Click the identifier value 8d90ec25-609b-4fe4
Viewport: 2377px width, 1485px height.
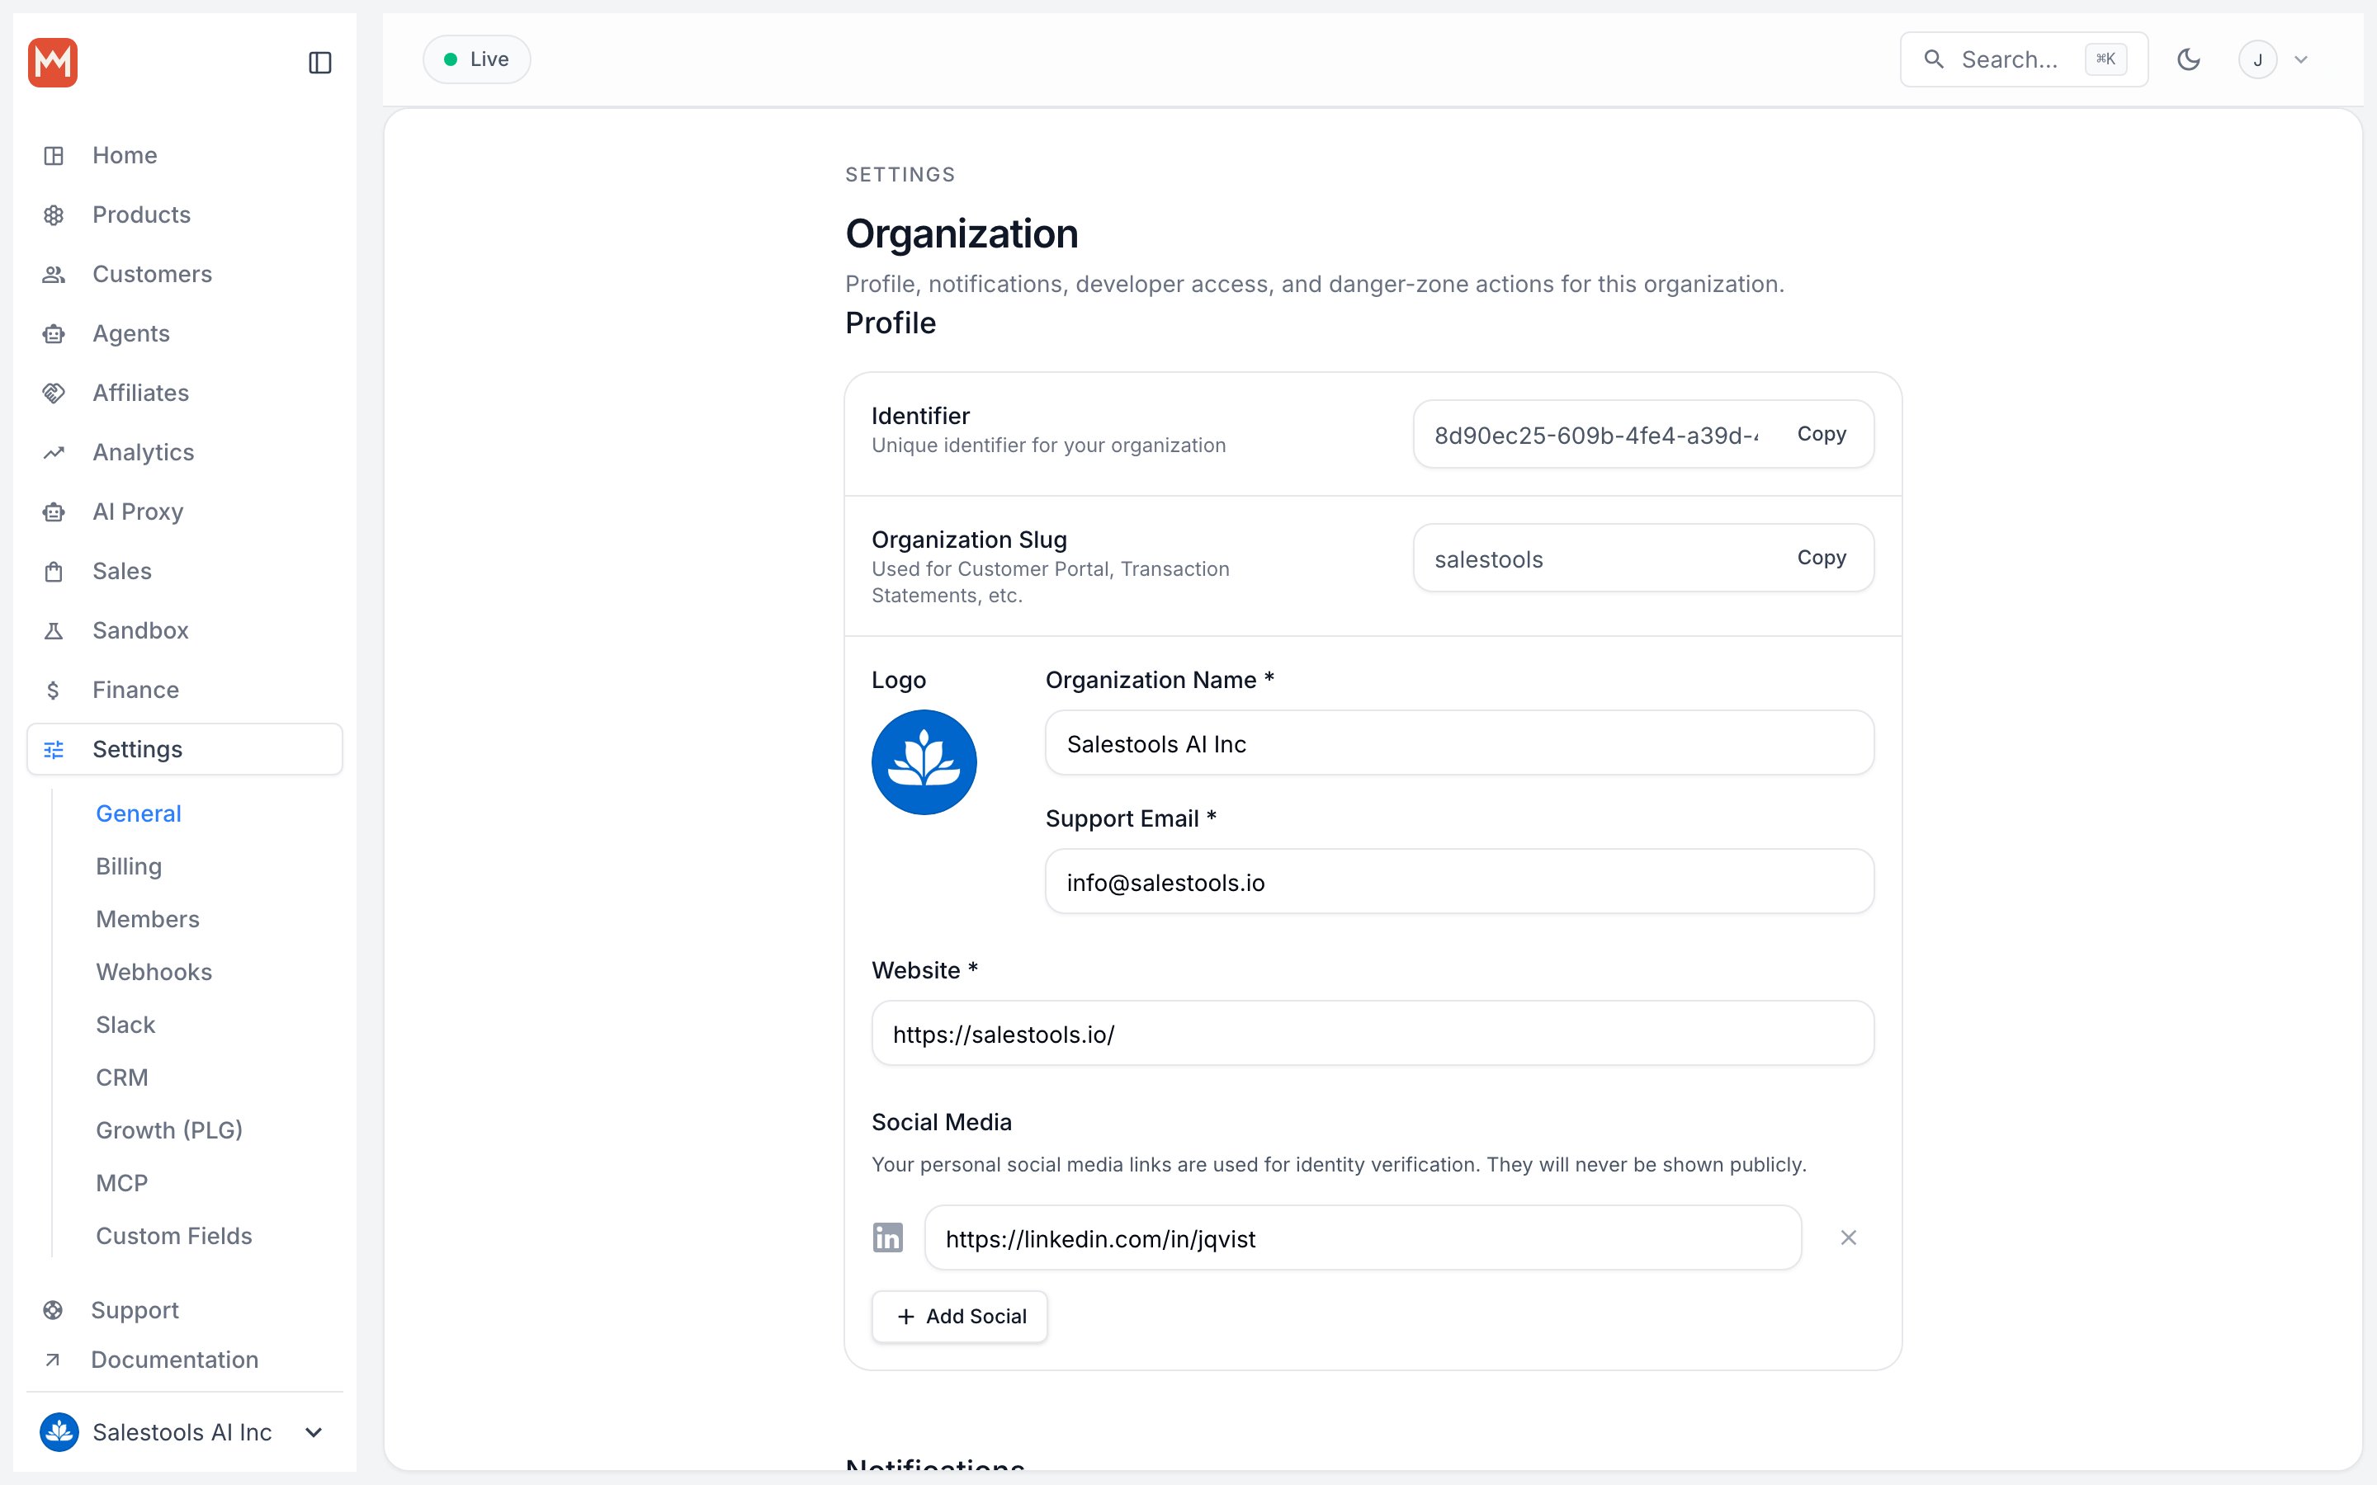pyautogui.click(x=1596, y=435)
